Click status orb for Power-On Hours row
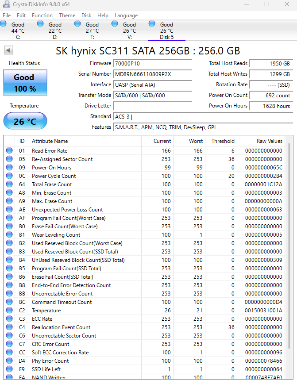Viewport: 297px width, 380px height. [x=9, y=168]
